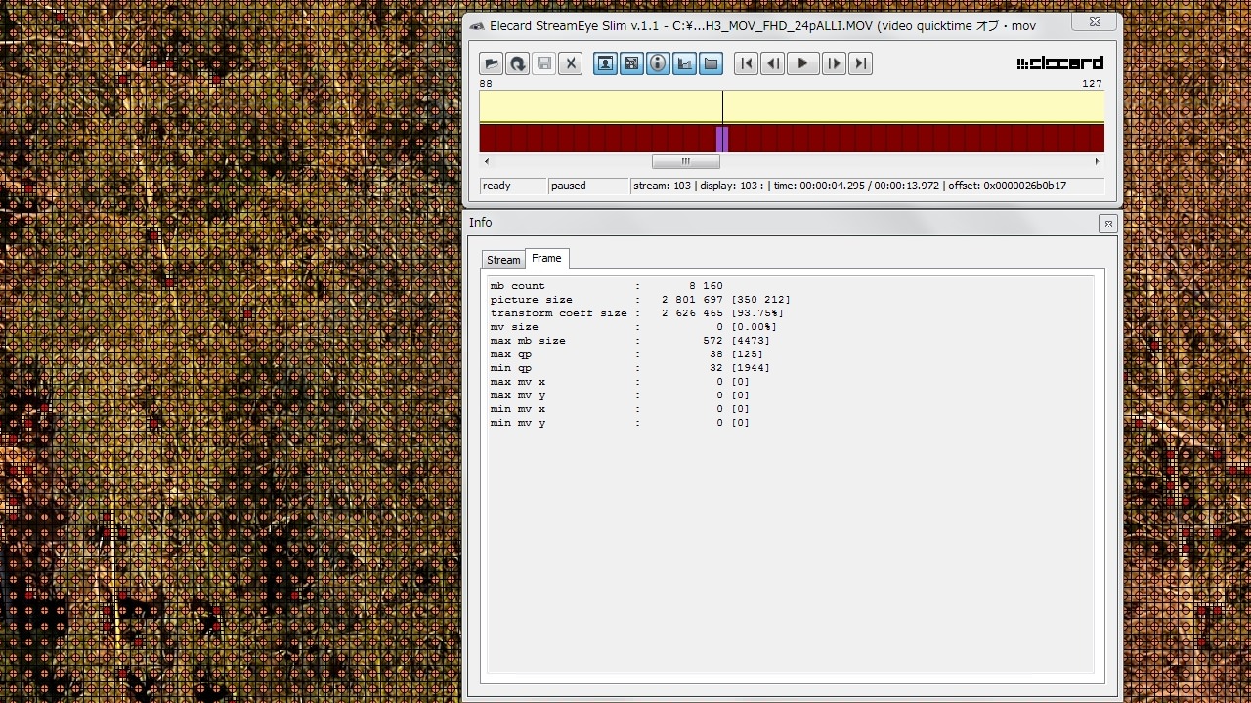Screen dimensions: 1251x703
Task: Click the X close stream icon
Action: (571, 63)
